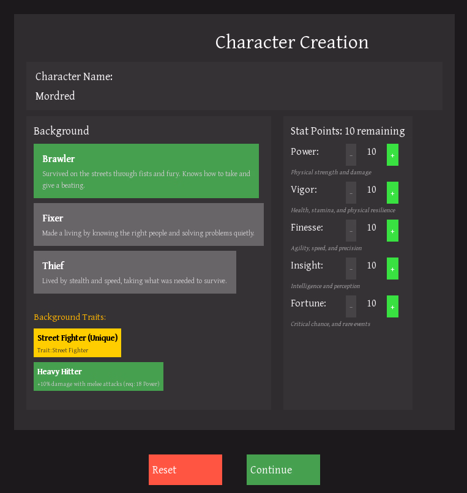Choose the Fixer background option
Screen dimensions: 467x493
coord(148,224)
